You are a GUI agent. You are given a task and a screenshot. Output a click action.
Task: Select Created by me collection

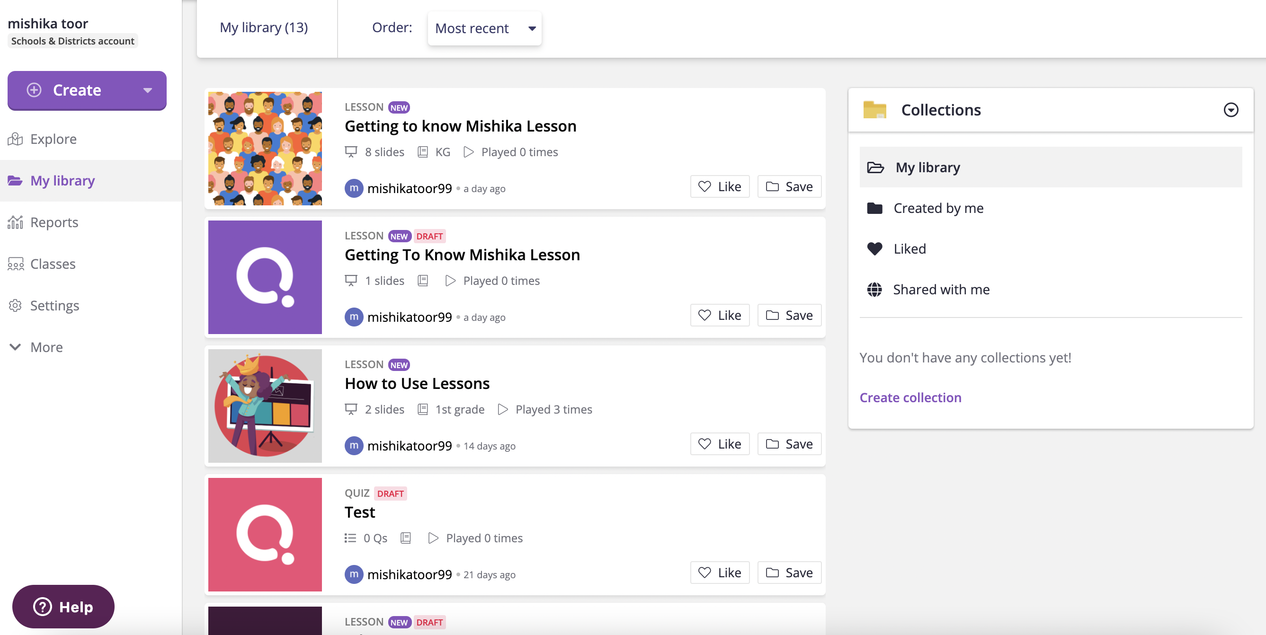point(938,208)
